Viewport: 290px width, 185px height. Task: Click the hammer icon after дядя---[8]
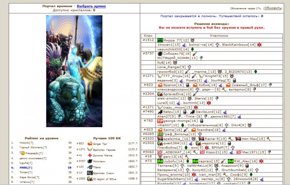[224, 90]
